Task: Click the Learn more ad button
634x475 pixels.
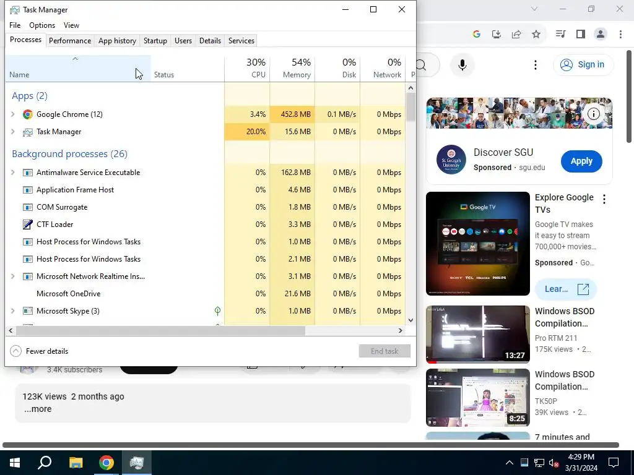Action: [x=566, y=289]
